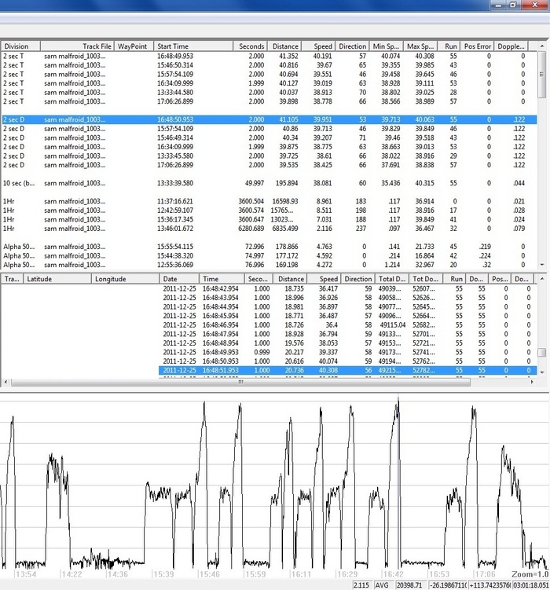
Task: Sort results by Start Time header
Action: 192,46
